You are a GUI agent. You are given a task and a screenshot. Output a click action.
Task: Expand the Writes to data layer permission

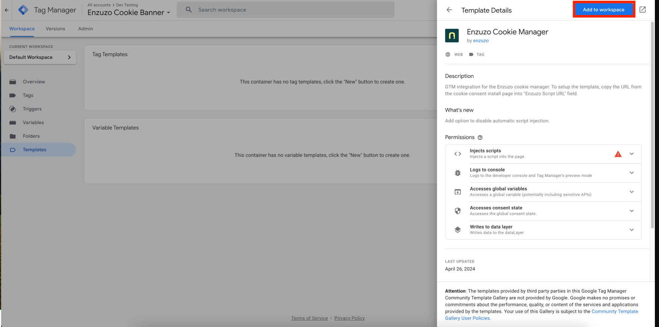[x=632, y=230]
